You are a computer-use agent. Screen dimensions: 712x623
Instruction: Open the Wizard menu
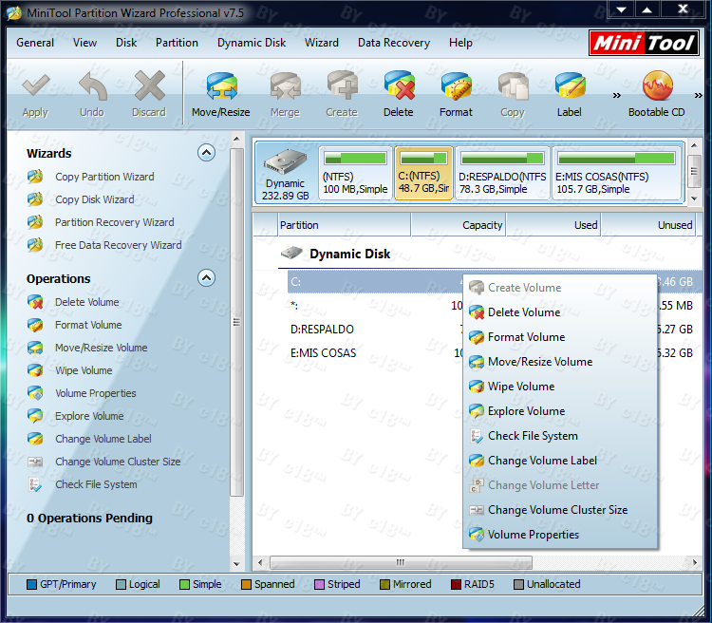[x=322, y=43]
